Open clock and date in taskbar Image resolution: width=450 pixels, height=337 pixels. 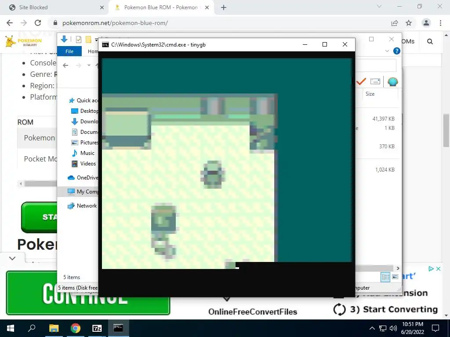point(412,328)
